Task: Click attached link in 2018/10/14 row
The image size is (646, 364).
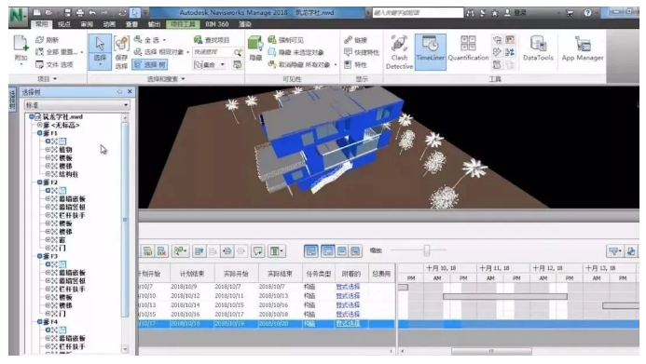Action: coord(348,305)
